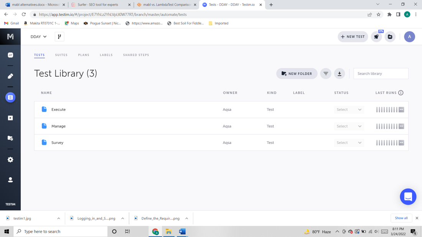Open the Gmail bookmark
422x237 pixels.
[x=12, y=23]
